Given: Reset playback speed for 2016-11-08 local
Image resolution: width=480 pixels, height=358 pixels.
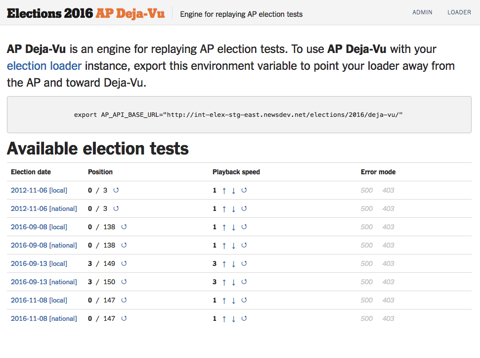Looking at the screenshot, I should [244, 300].
